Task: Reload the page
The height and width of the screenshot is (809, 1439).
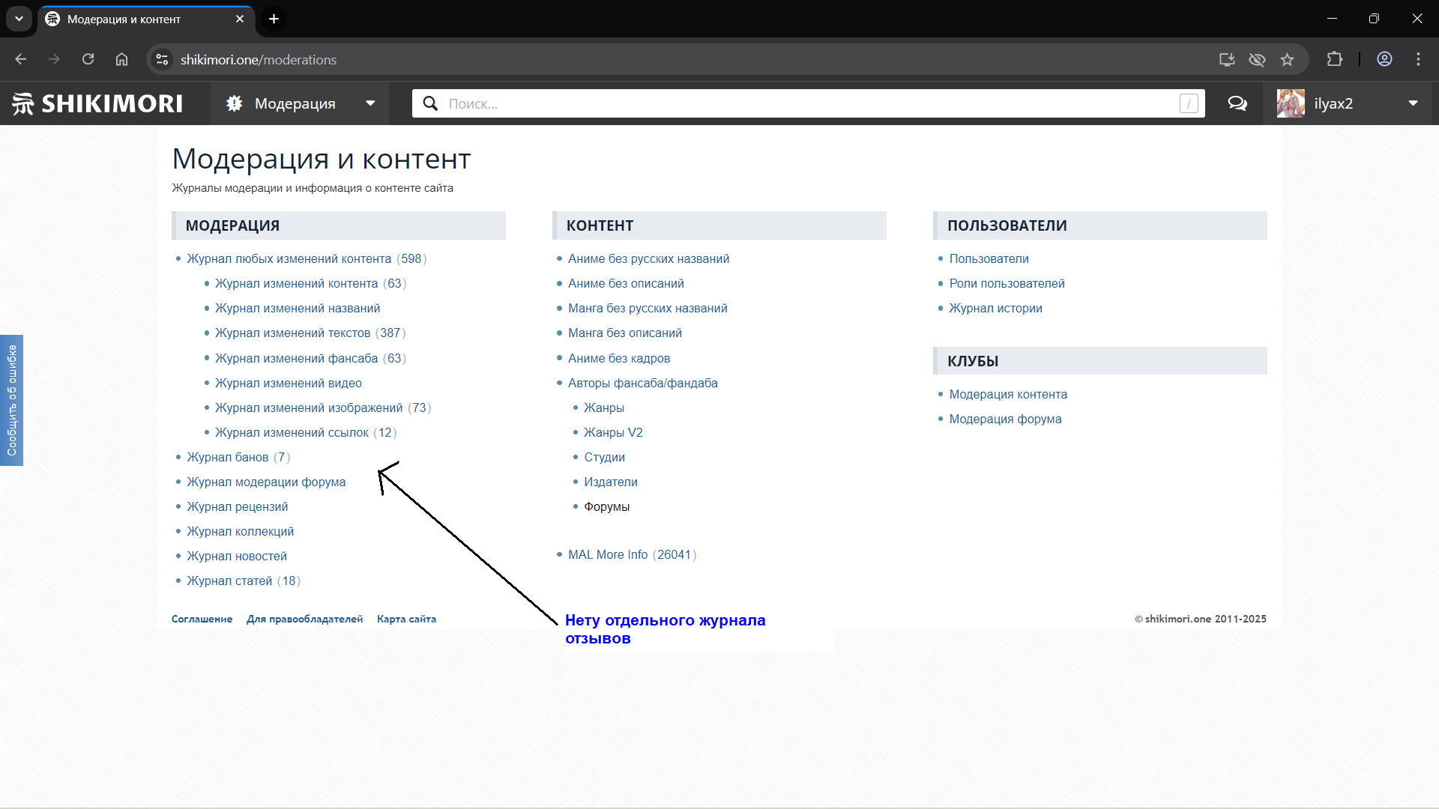Action: pyautogui.click(x=88, y=59)
